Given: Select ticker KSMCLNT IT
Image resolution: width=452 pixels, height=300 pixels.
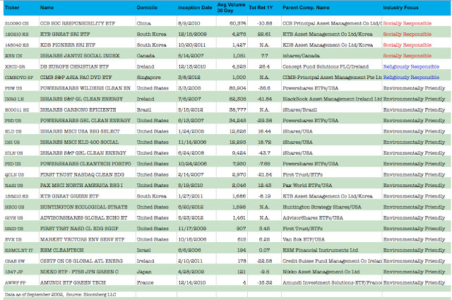Looking at the screenshot, I should tap(19, 250).
